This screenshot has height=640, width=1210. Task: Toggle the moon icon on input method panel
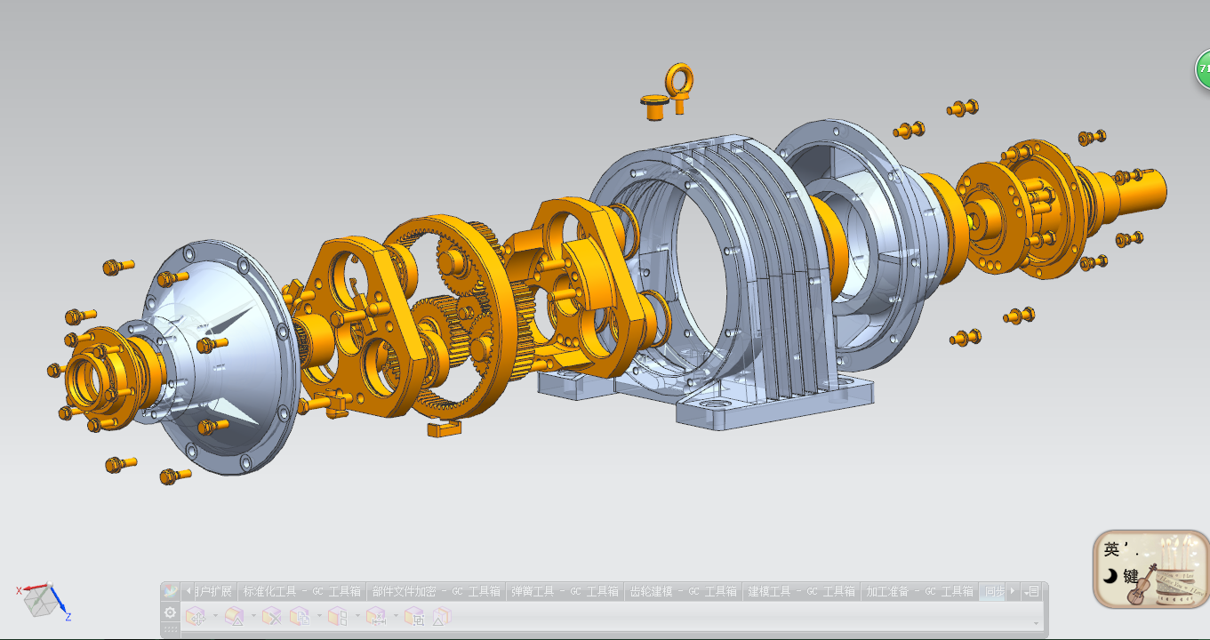coord(1110,576)
